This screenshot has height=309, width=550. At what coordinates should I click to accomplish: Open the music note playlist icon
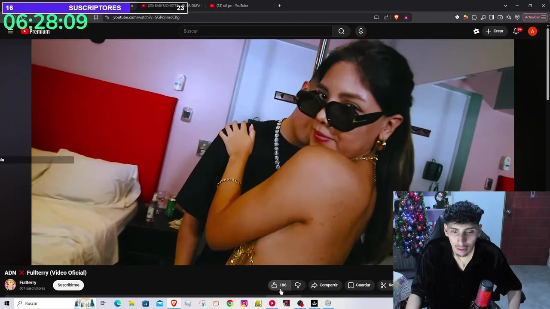tap(483, 17)
